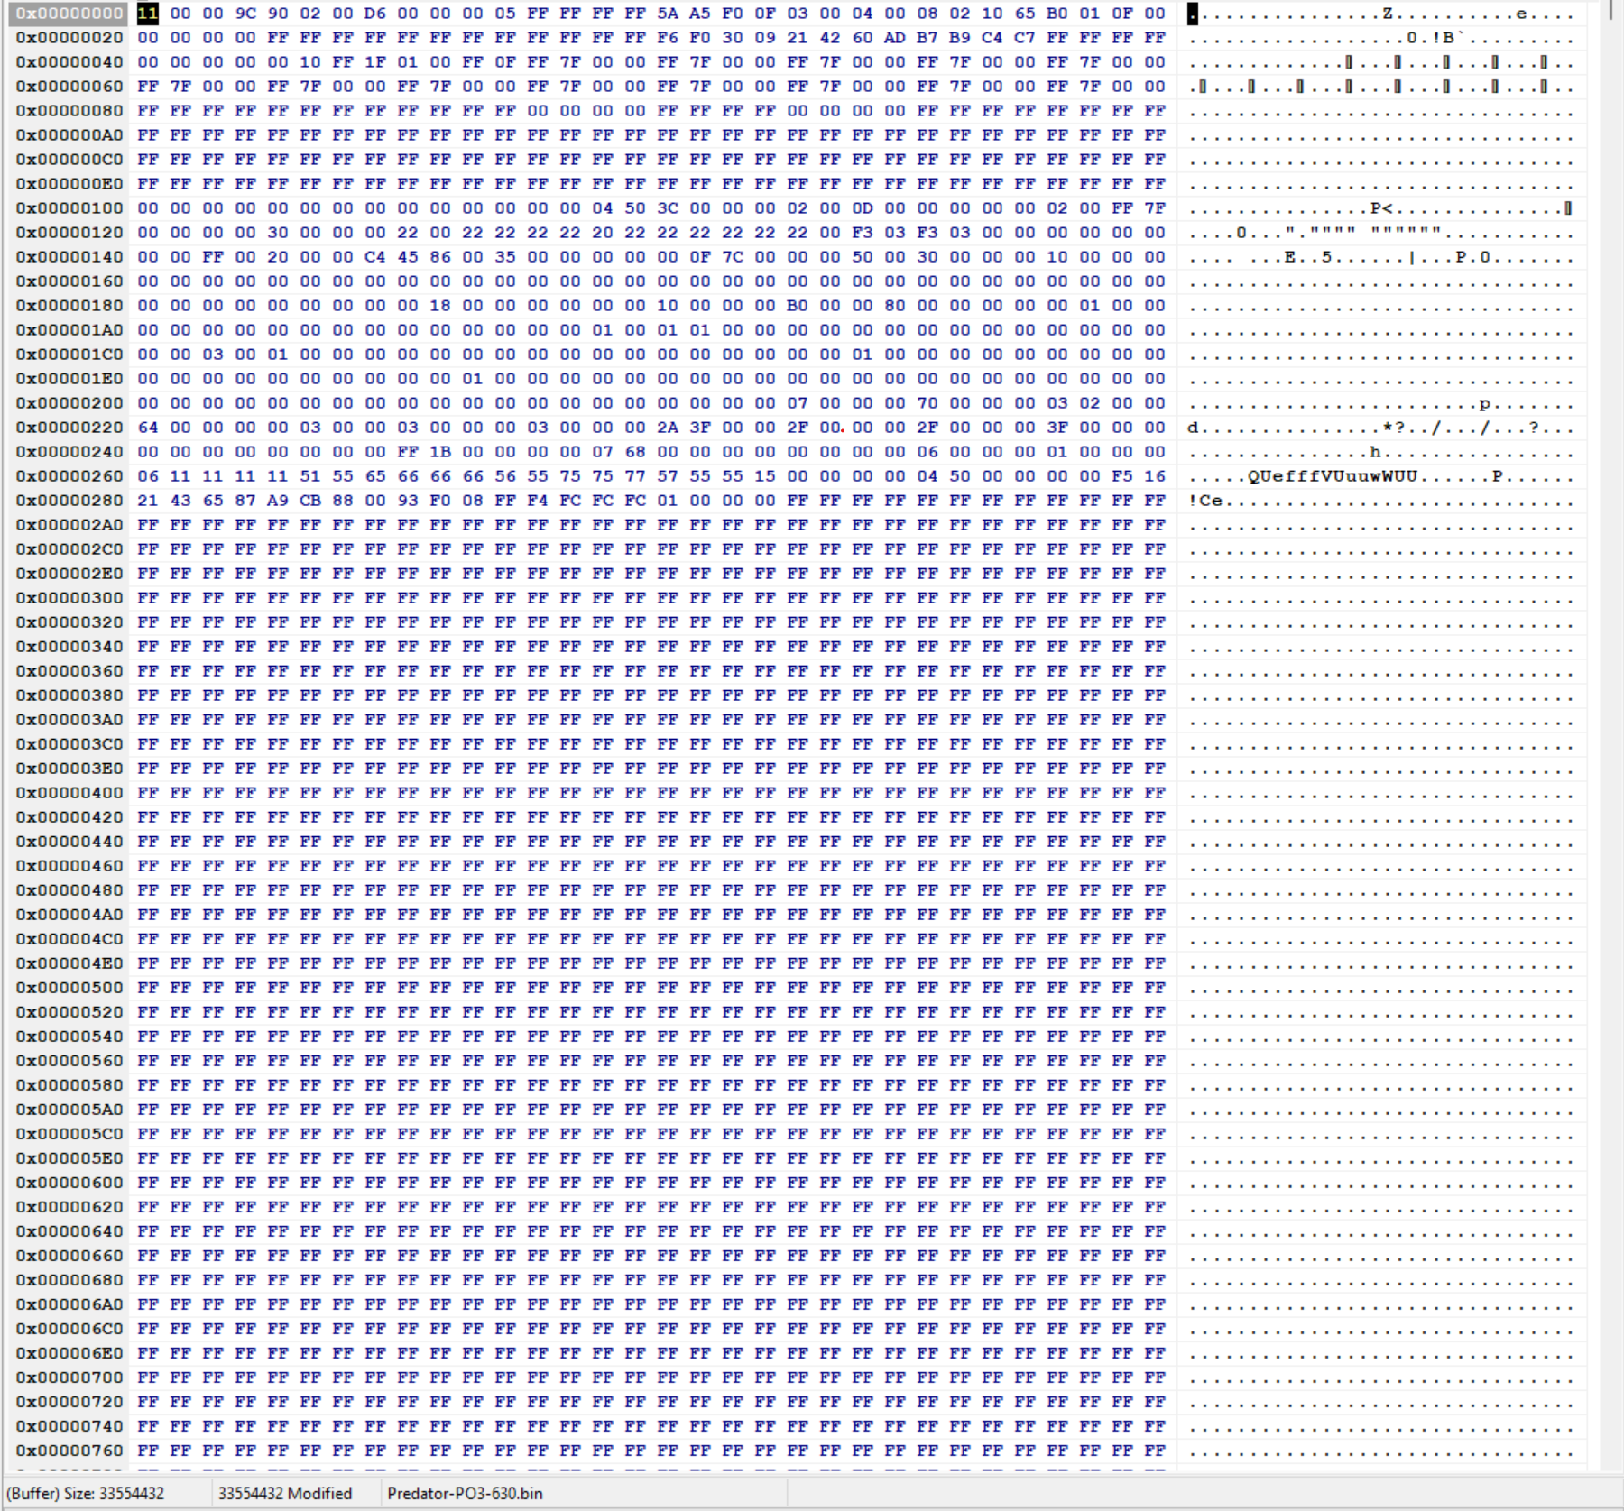Select the F6 byte in row 0x00000020

pyautogui.click(x=668, y=38)
